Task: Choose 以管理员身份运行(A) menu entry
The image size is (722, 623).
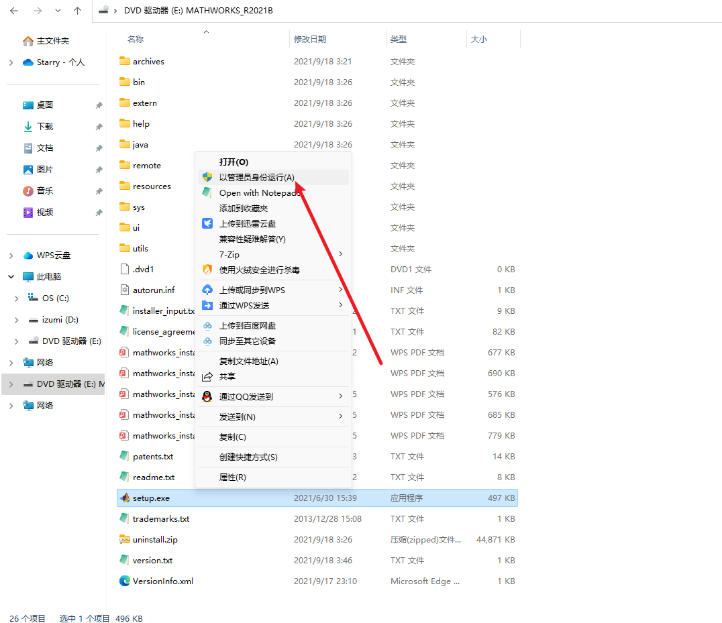Action: point(274,178)
